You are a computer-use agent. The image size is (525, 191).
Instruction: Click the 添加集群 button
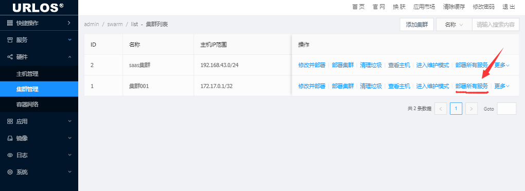pyautogui.click(x=417, y=25)
